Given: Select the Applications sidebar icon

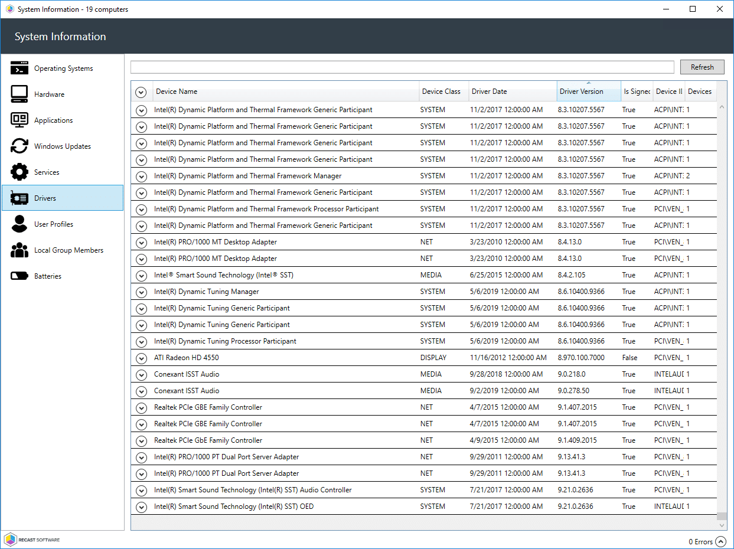Looking at the screenshot, I should 19,120.
